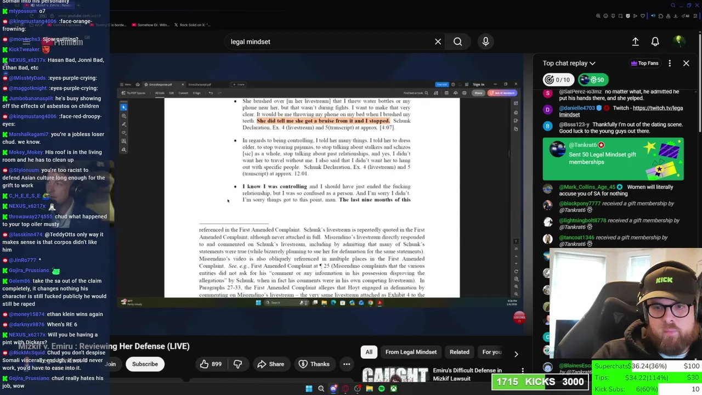The height and width of the screenshot is (395, 702).
Task: Choose the Acrobat highlight pen tool
Action: [124, 124]
